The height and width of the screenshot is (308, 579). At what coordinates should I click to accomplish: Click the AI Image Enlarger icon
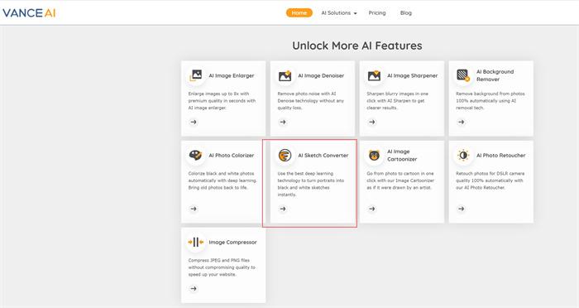tap(196, 75)
